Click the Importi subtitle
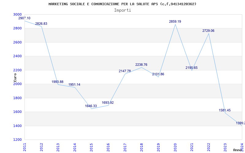This screenshot has width=245, height=153. tap(123, 10)
